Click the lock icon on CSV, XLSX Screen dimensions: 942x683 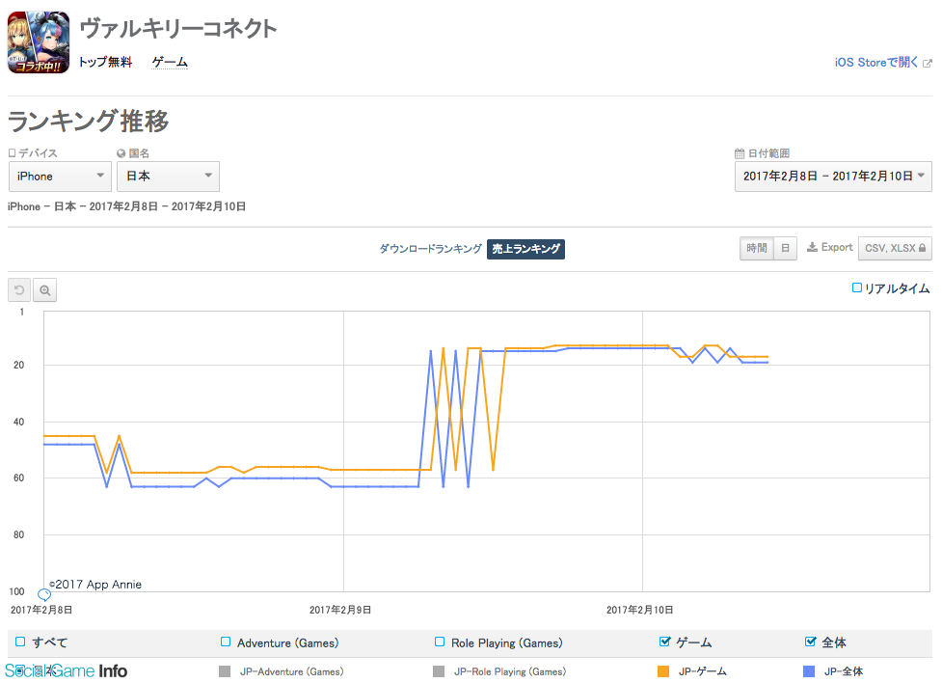click(x=922, y=248)
